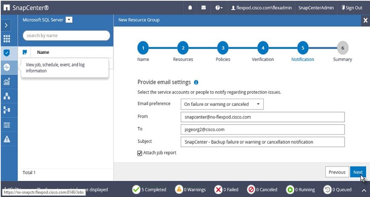Click the 0 Running status icon

(x=290, y=189)
